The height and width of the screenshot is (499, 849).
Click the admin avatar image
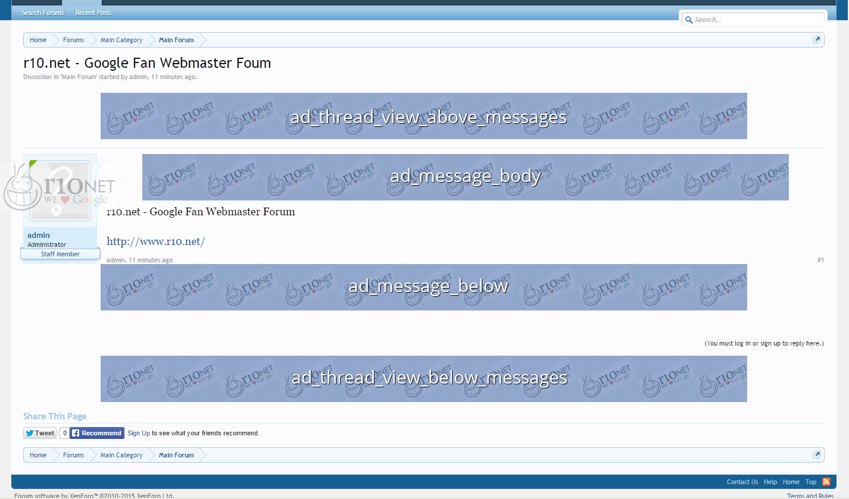60,191
